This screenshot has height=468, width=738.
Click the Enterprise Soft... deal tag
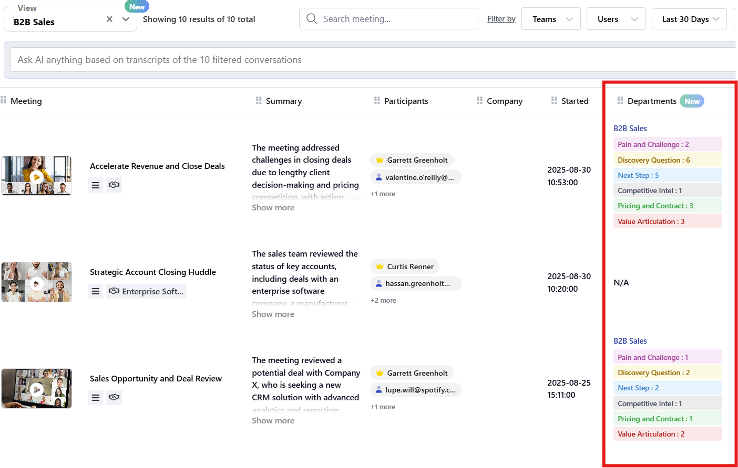tap(146, 291)
